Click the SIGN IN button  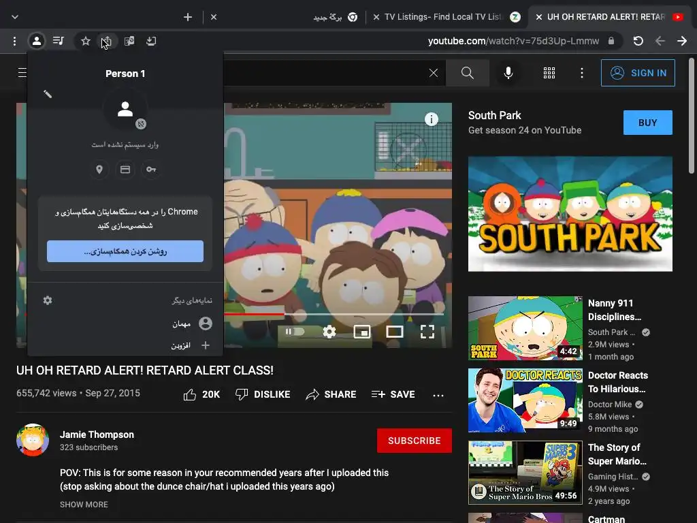pos(638,73)
